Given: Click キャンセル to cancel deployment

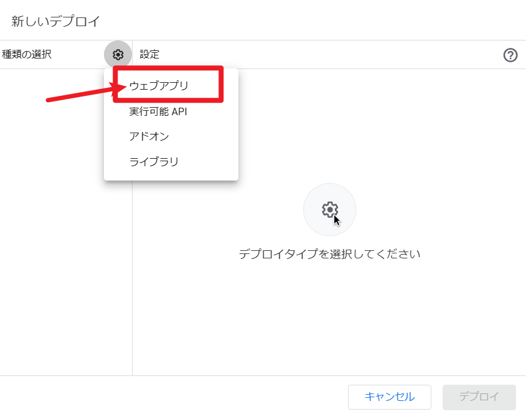Looking at the screenshot, I should click(389, 397).
